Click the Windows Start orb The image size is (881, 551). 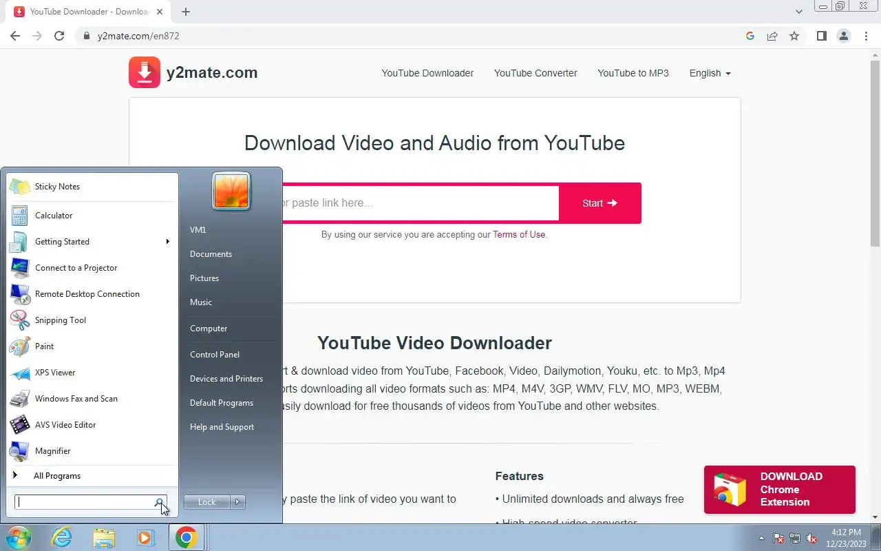[x=19, y=537]
